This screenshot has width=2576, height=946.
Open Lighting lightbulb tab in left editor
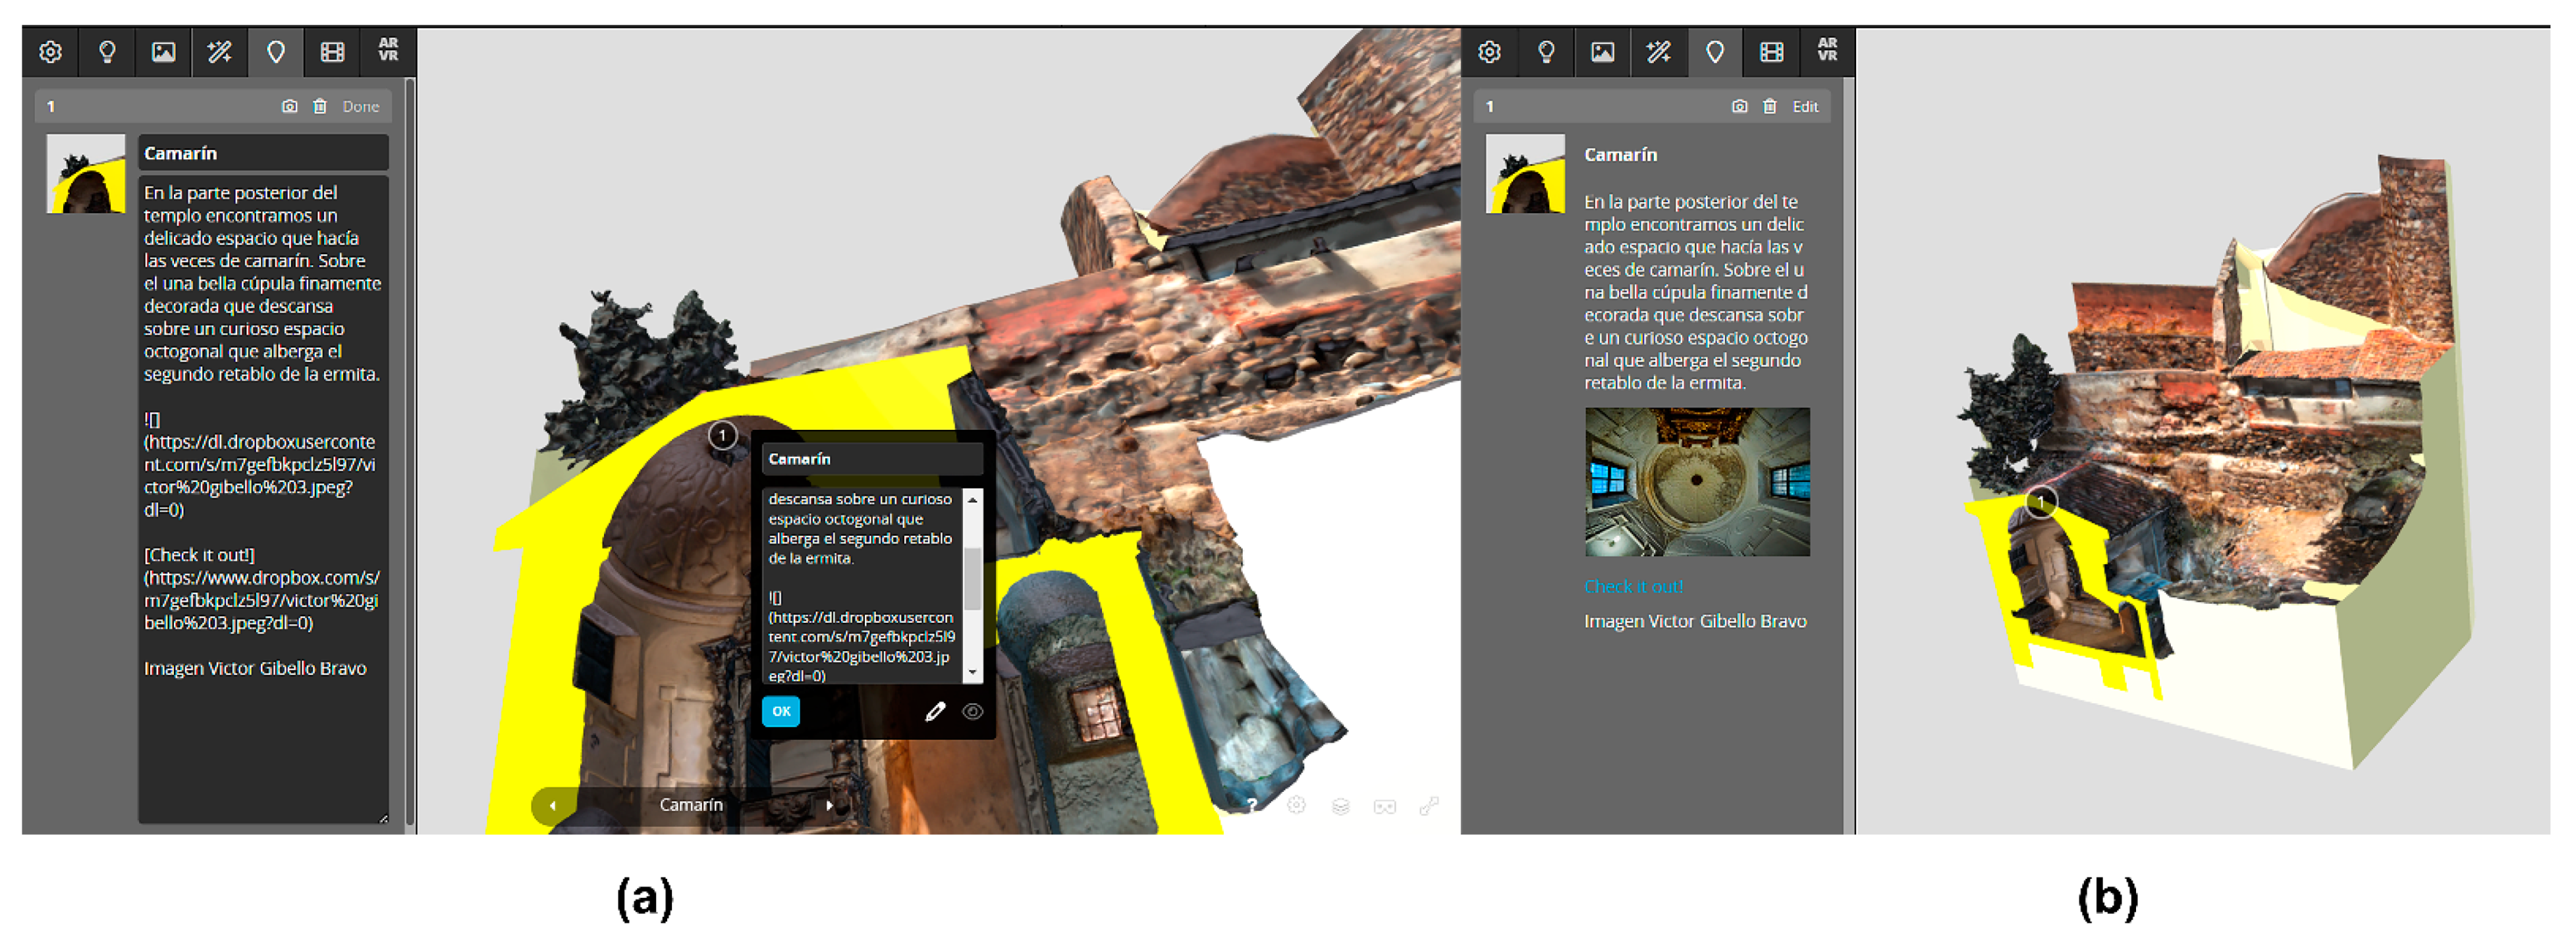pos(107,52)
